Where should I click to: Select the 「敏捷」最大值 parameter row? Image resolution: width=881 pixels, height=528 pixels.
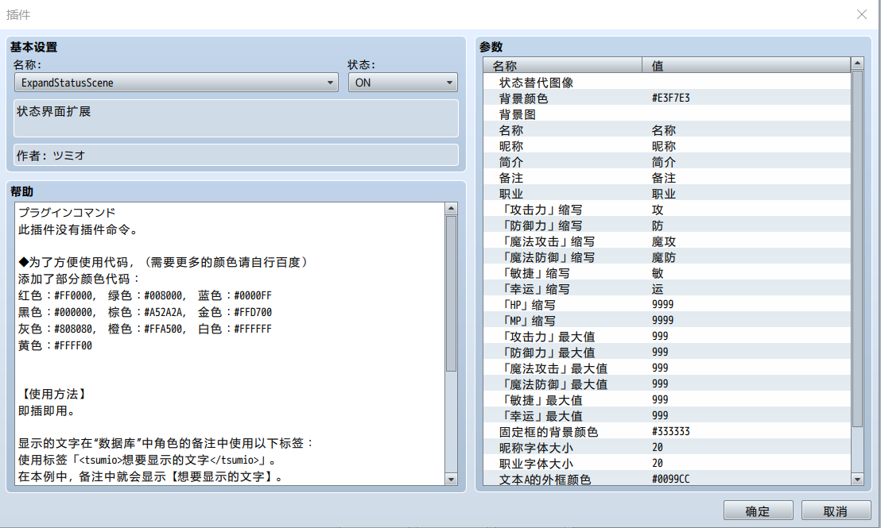click(667, 400)
